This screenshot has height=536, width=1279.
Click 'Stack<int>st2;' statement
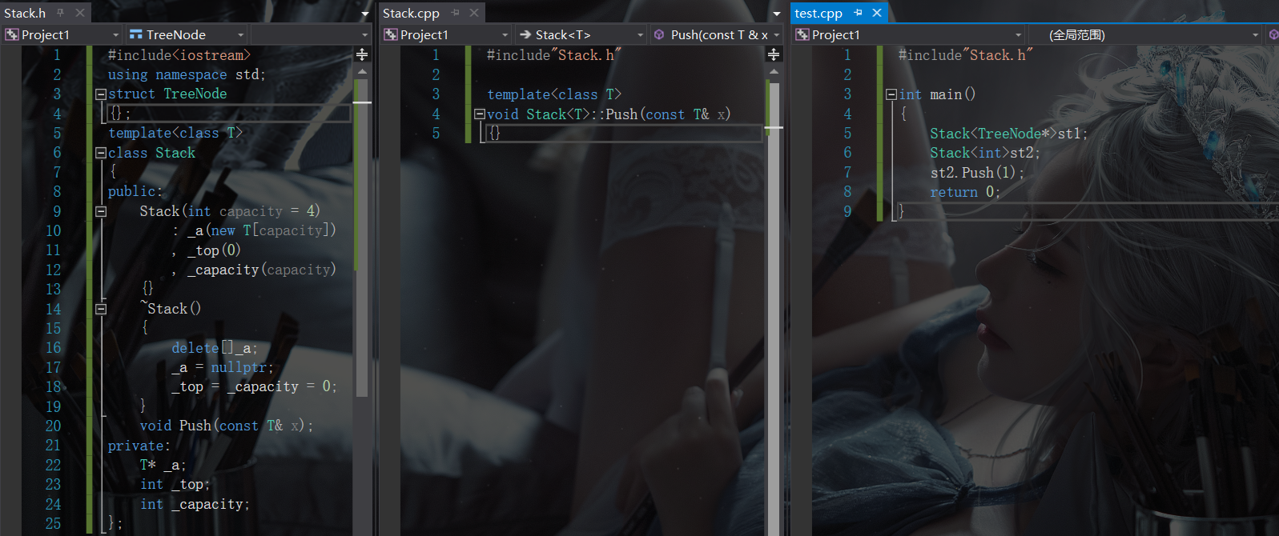985,153
